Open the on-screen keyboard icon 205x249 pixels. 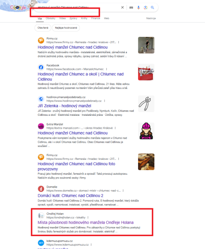pyautogui.click(x=131, y=7)
